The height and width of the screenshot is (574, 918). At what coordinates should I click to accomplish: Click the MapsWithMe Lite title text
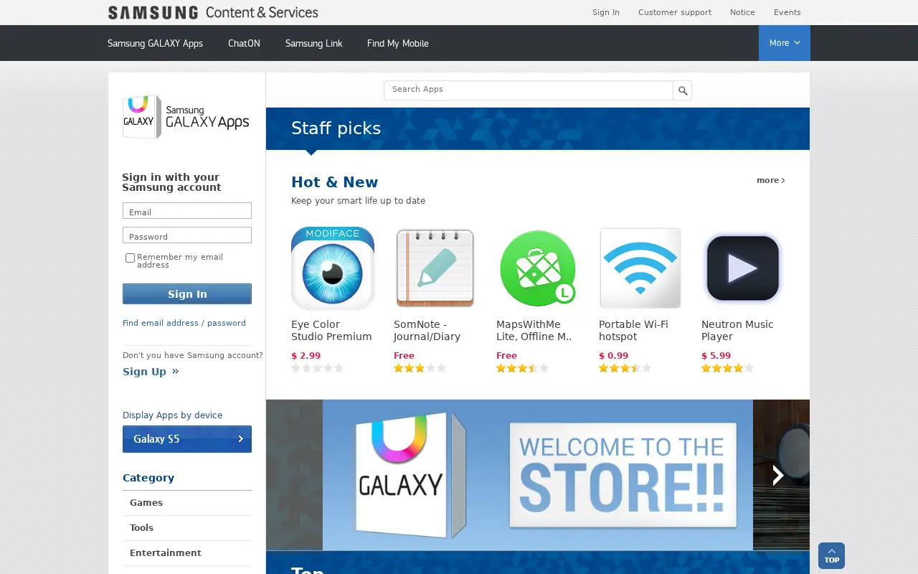pyautogui.click(x=534, y=330)
